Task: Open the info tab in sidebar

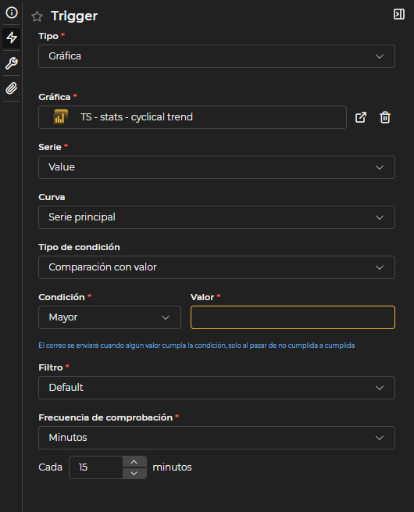Action: [12, 13]
